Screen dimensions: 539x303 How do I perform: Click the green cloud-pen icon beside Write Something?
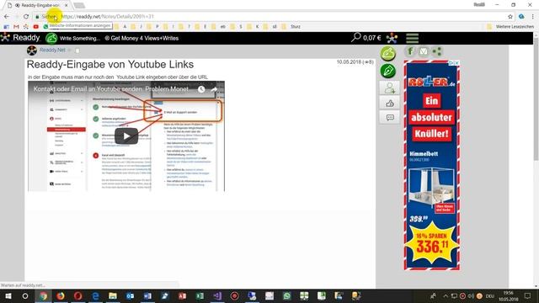click(51, 38)
